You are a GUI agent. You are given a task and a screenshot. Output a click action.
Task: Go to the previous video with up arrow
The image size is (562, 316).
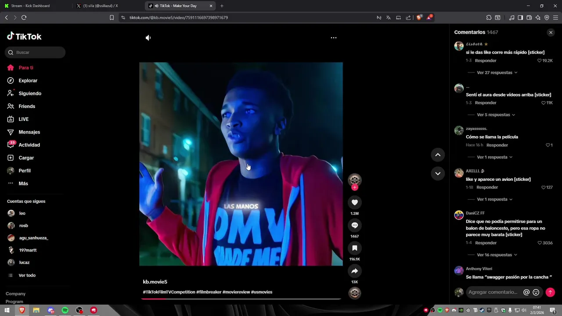coord(438,155)
